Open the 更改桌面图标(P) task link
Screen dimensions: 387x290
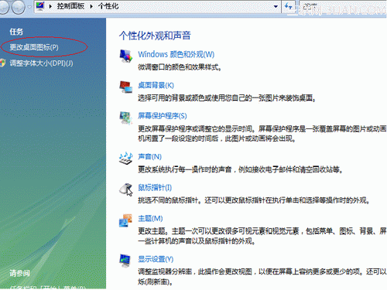[x=34, y=47]
